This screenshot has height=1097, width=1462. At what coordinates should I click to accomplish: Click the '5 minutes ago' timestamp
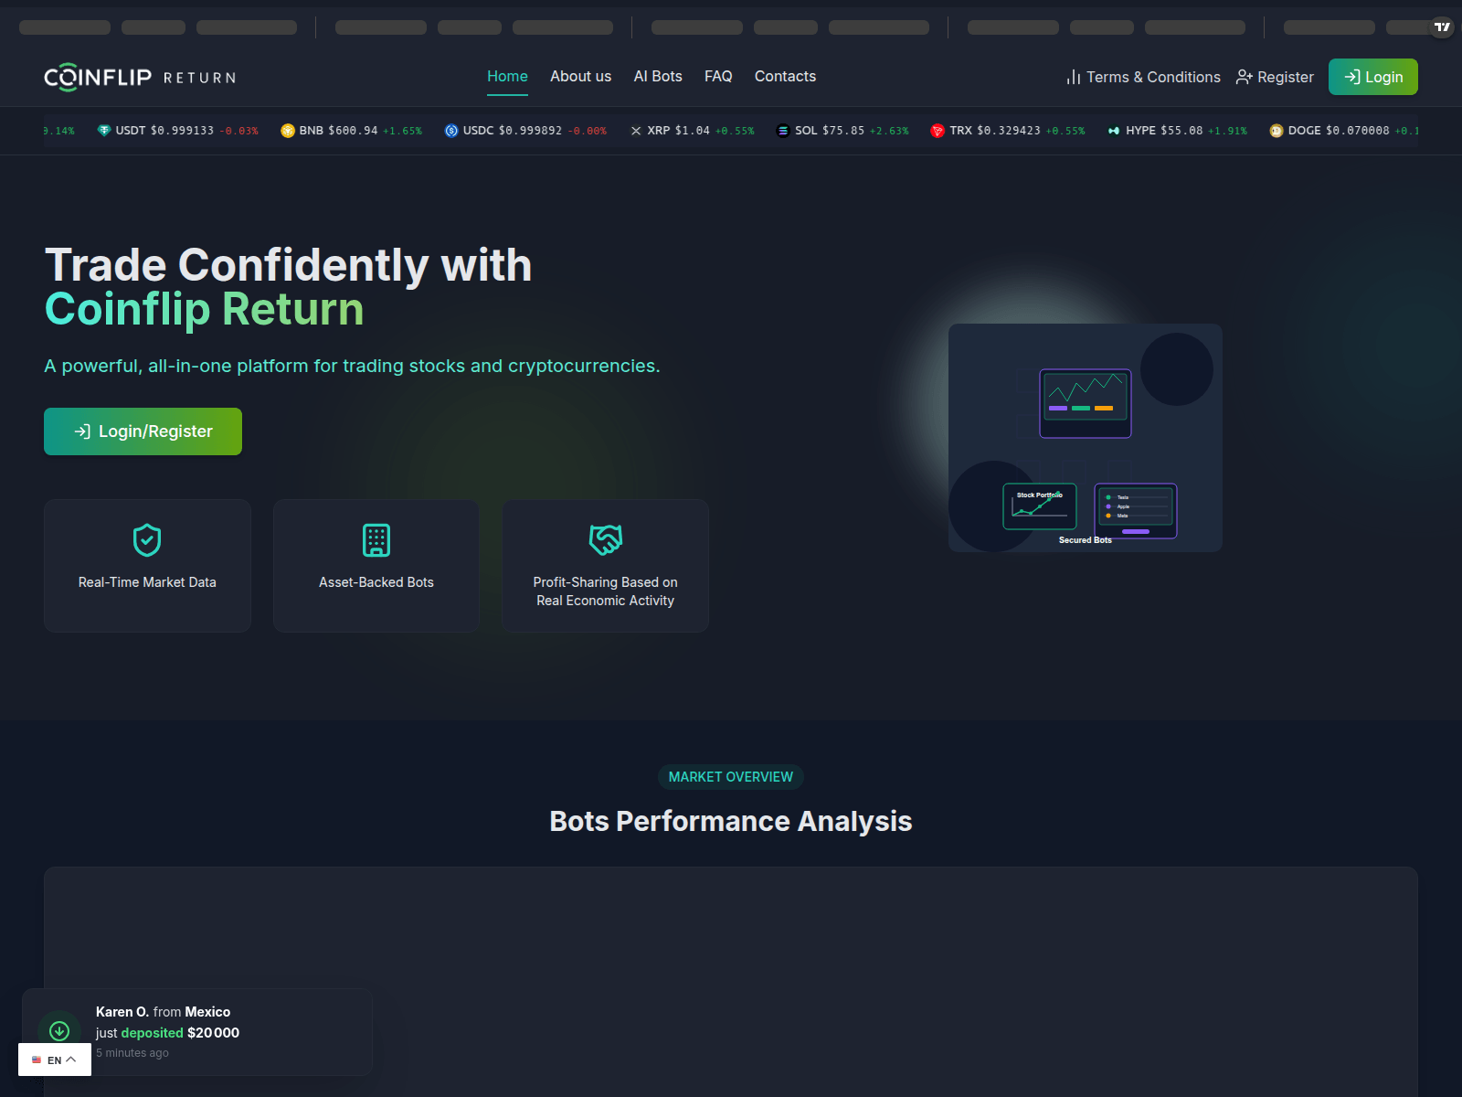pyautogui.click(x=132, y=1053)
